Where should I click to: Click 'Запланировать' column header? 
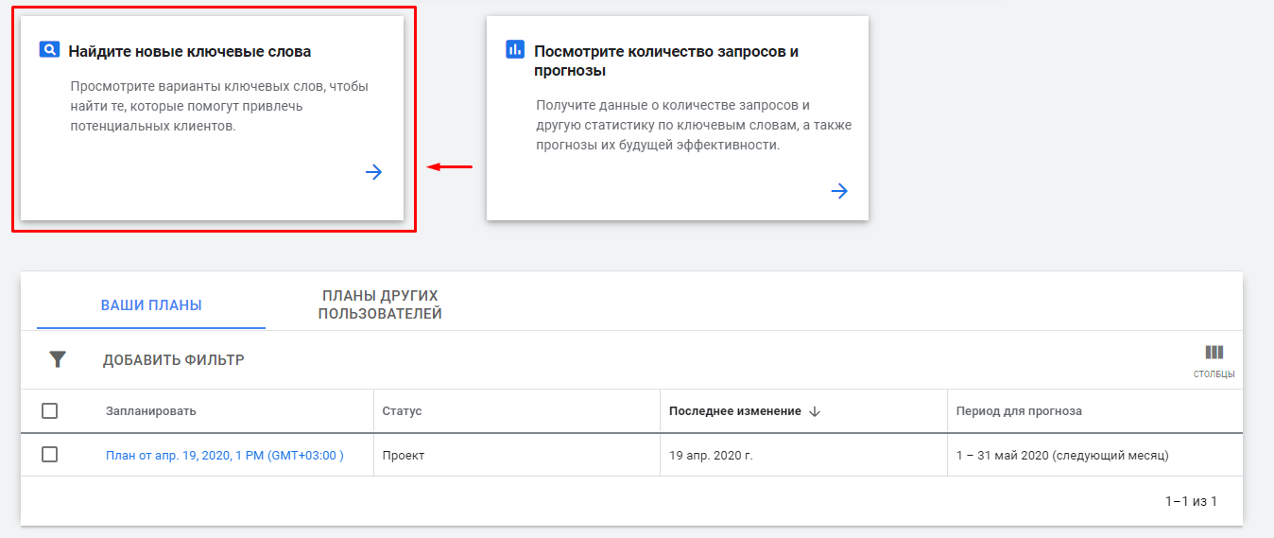click(151, 411)
